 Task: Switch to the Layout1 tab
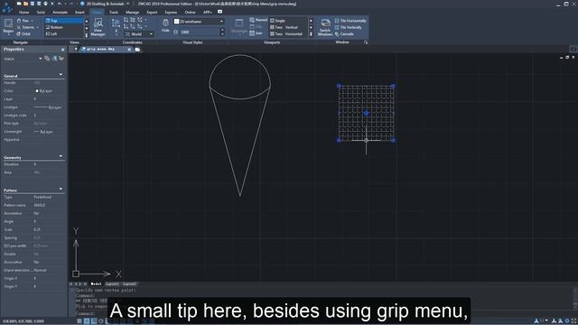tap(112, 284)
